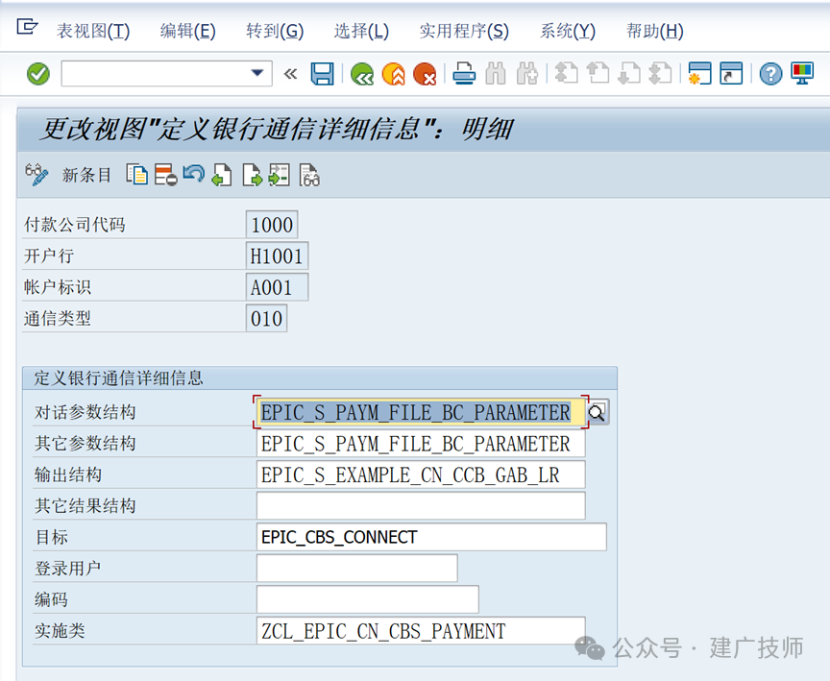Open 系统(Y) menu
Image resolution: width=830 pixels, height=681 pixels.
click(x=568, y=32)
